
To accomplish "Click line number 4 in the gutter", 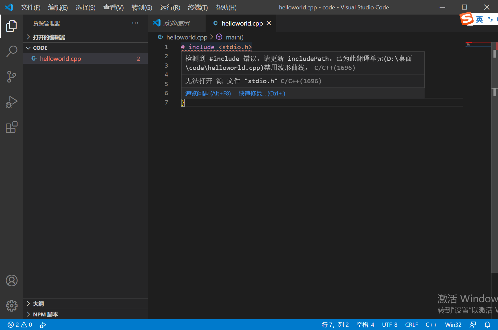I will 166,75.
